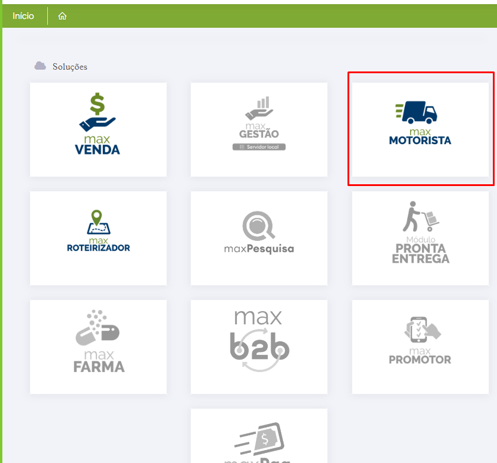Open the maxVENDA solution card

98,129
